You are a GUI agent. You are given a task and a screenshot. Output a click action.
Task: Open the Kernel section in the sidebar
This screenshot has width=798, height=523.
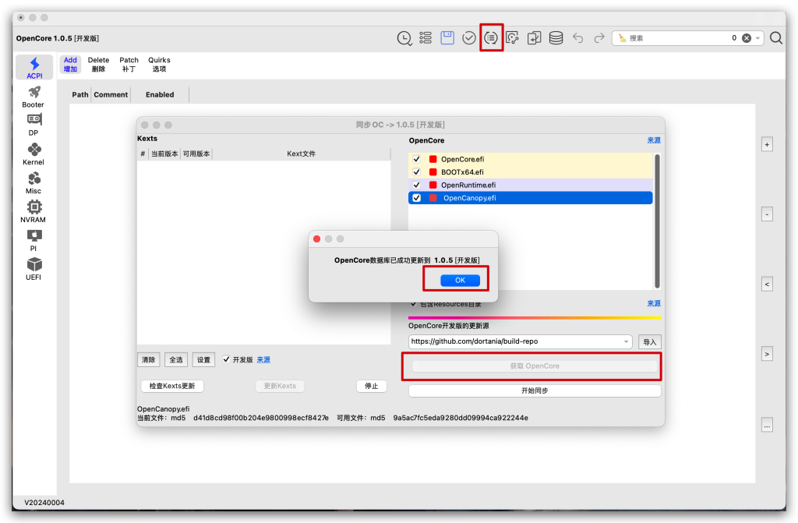click(x=34, y=154)
